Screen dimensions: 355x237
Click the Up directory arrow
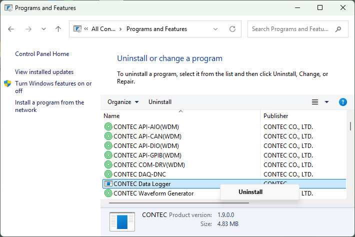(x=58, y=29)
